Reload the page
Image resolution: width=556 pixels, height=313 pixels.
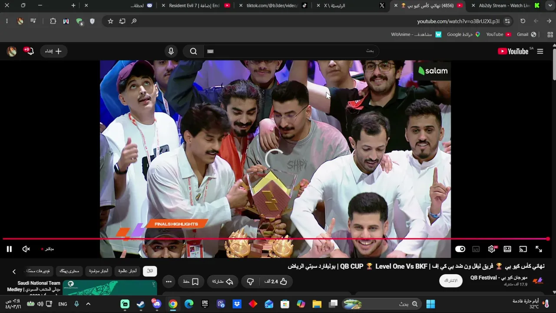point(523,21)
